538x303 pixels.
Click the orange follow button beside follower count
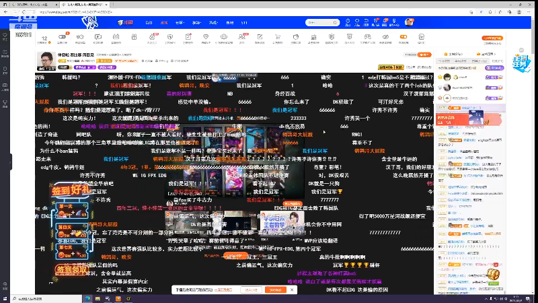click(425, 55)
